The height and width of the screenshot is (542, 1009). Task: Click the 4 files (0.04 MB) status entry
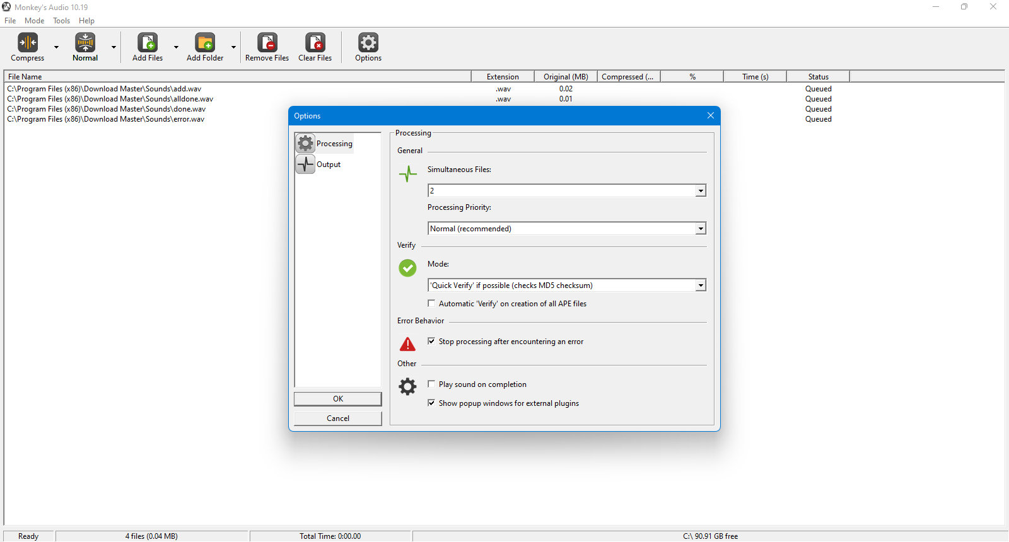point(151,536)
